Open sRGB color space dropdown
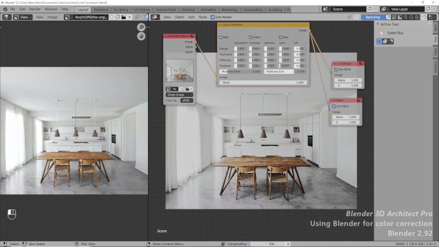 pos(187,100)
